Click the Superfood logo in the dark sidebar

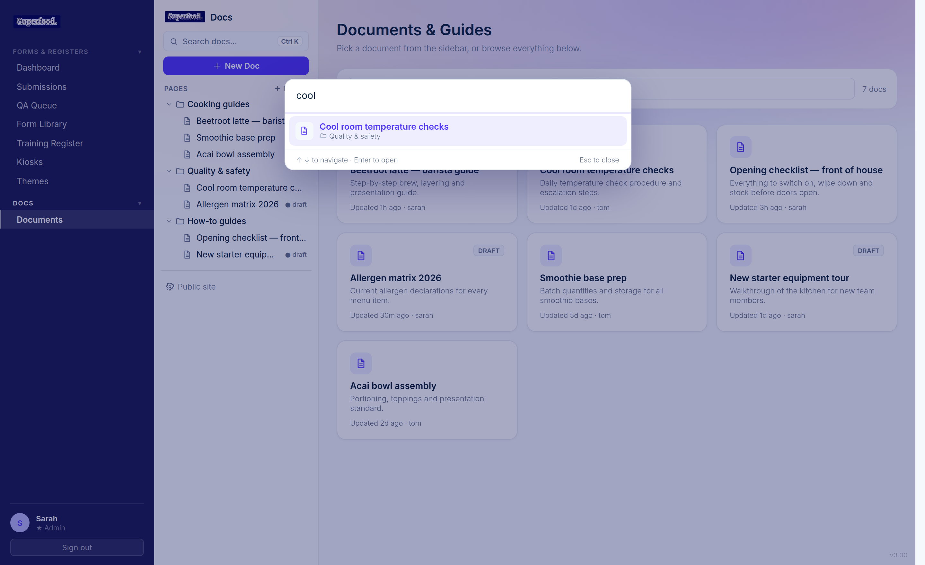(37, 22)
